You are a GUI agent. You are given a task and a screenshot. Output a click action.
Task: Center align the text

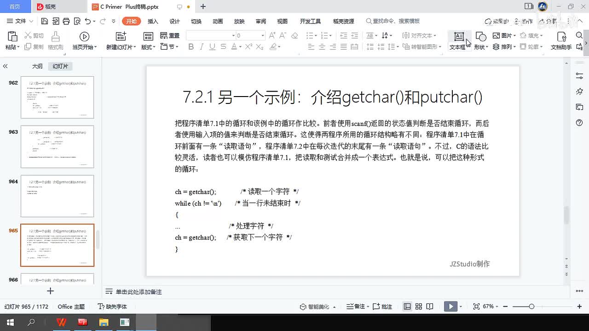coord(322,47)
